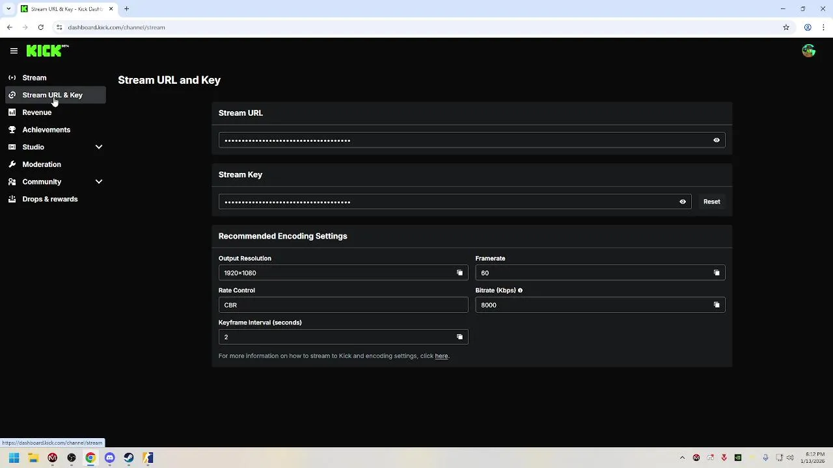The width and height of the screenshot is (833, 468).
Task: Click the Studio sidebar icon
Action: pos(12,147)
